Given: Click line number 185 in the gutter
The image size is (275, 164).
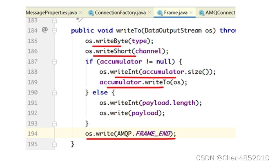Looking at the screenshot, I should coord(33,41).
